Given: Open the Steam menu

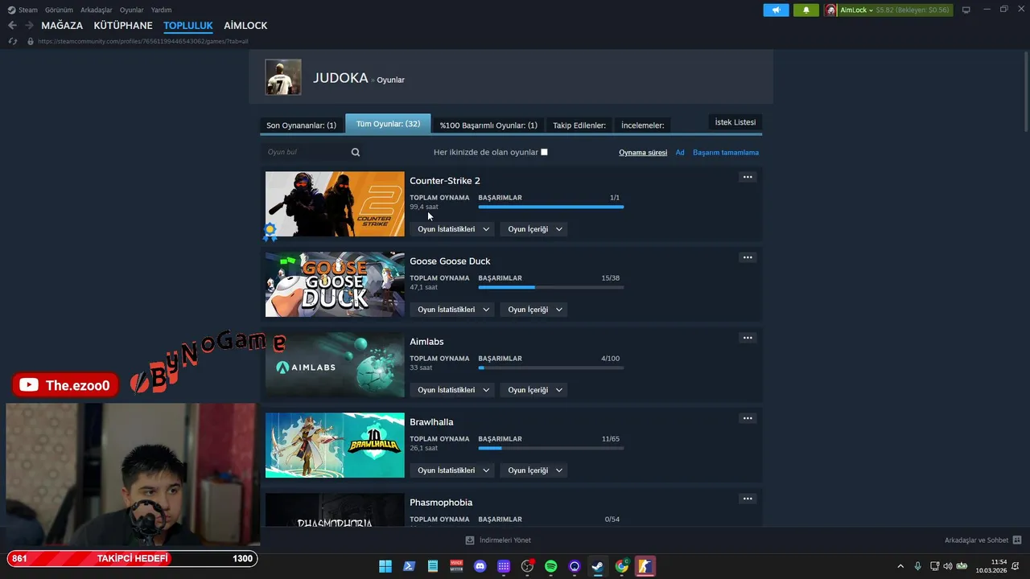Looking at the screenshot, I should pos(28,10).
